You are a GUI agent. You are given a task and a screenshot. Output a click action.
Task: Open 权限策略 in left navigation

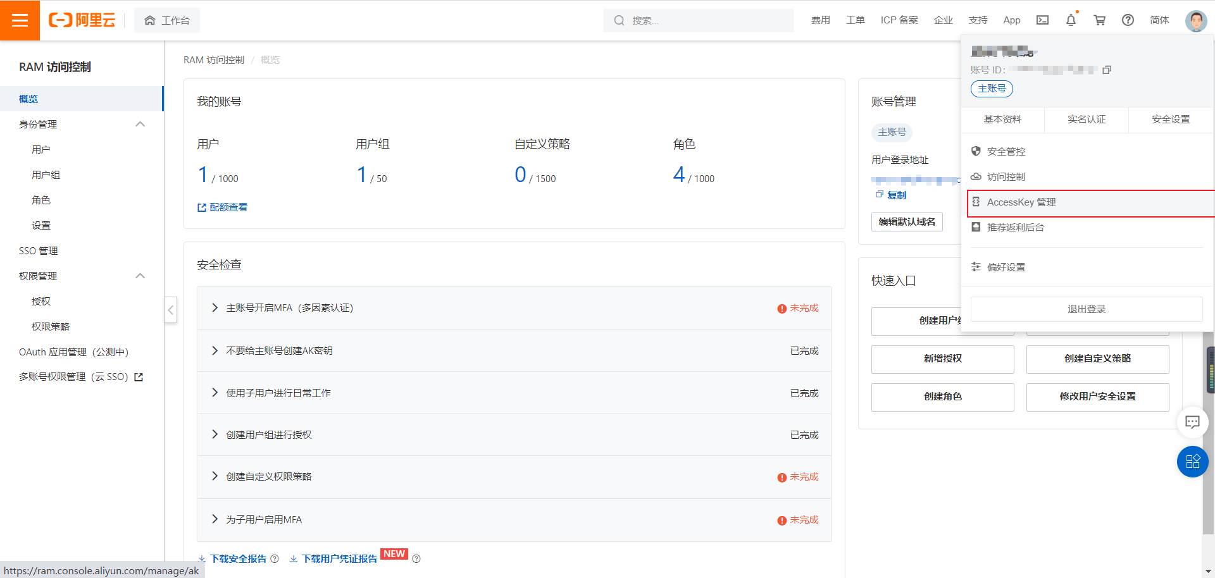tap(51, 326)
